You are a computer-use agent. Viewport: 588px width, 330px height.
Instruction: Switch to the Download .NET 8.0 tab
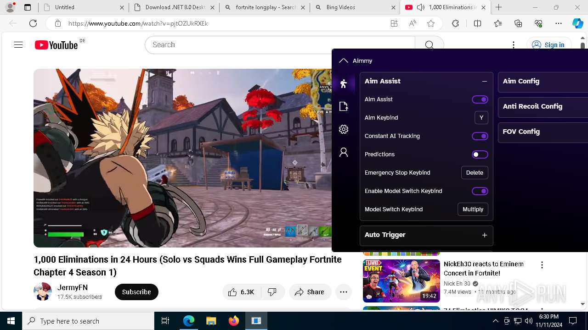(x=173, y=7)
